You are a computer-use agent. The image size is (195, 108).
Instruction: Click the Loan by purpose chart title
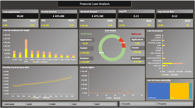(x=155, y=31)
